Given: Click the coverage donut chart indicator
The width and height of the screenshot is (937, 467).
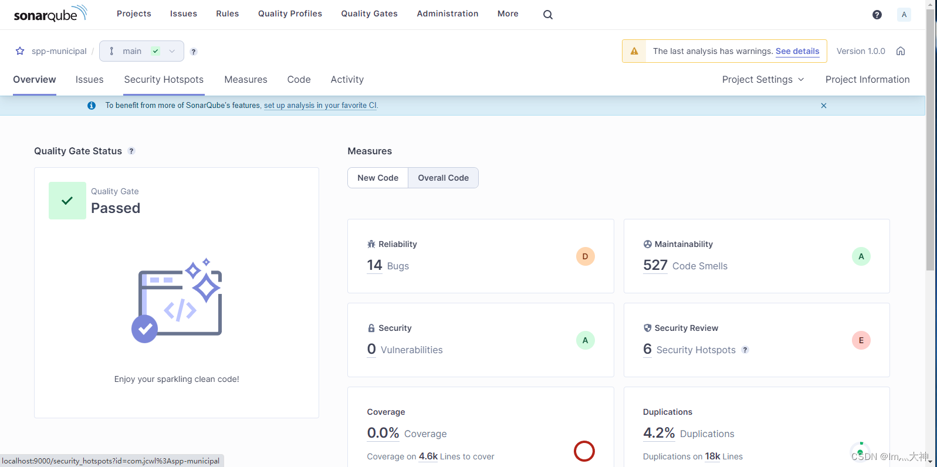Looking at the screenshot, I should [584, 451].
